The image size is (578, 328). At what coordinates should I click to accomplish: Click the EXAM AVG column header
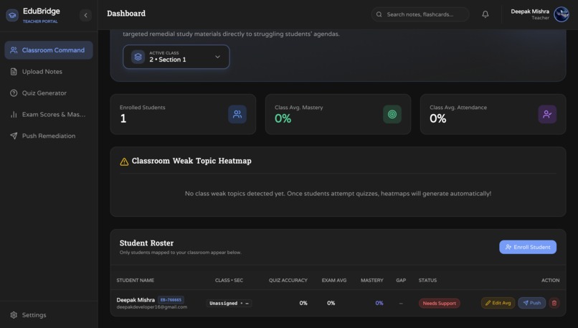pyautogui.click(x=334, y=281)
